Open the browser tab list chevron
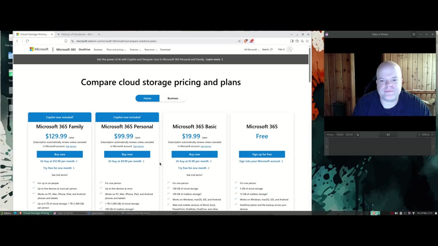This screenshot has width=438, height=246. pyautogui.click(x=292, y=34)
